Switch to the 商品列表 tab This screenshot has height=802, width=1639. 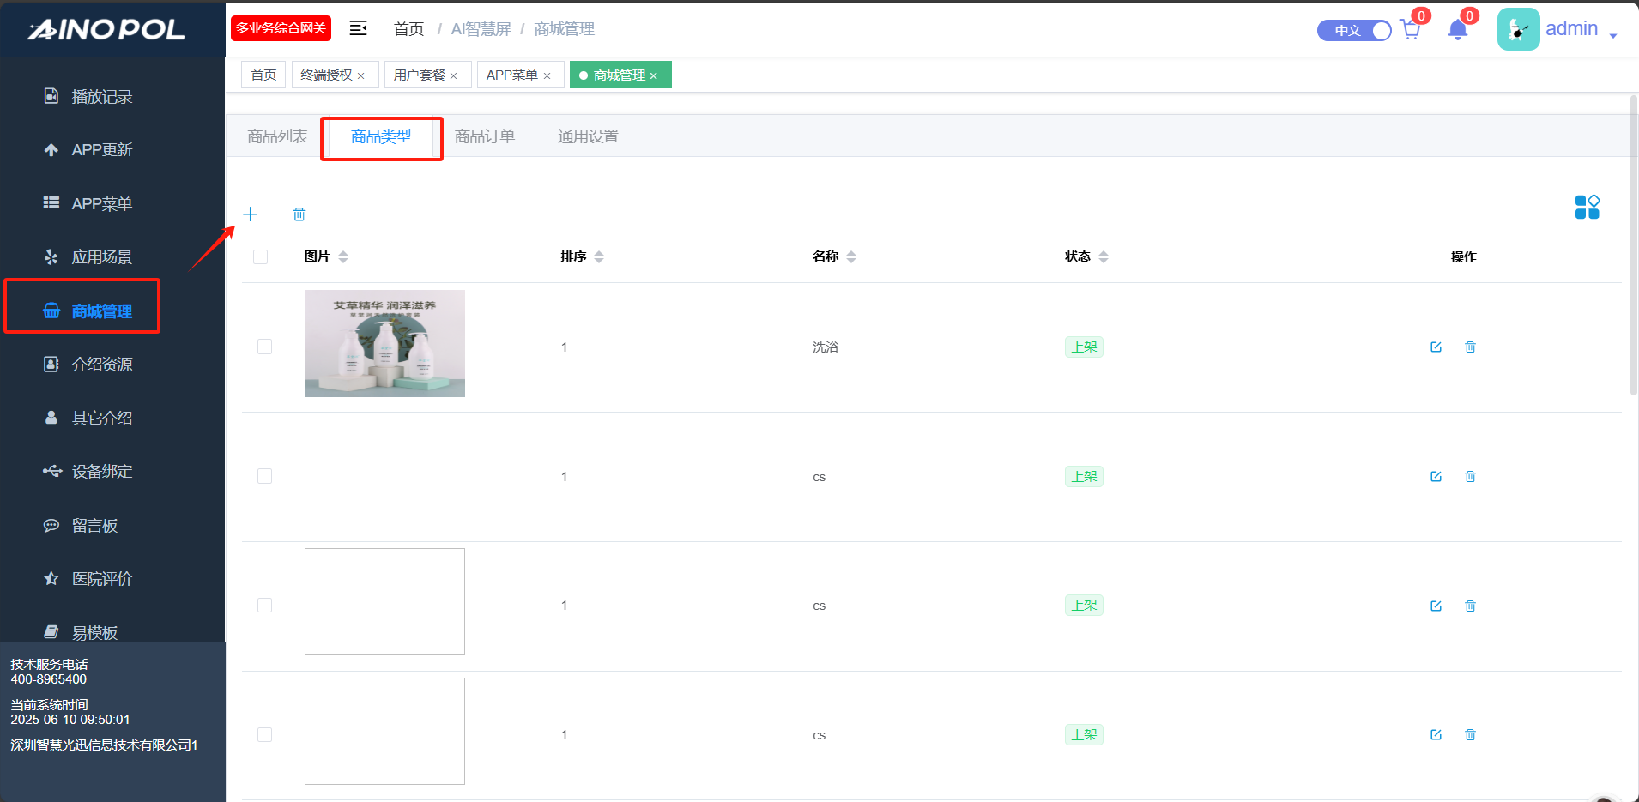click(x=277, y=136)
